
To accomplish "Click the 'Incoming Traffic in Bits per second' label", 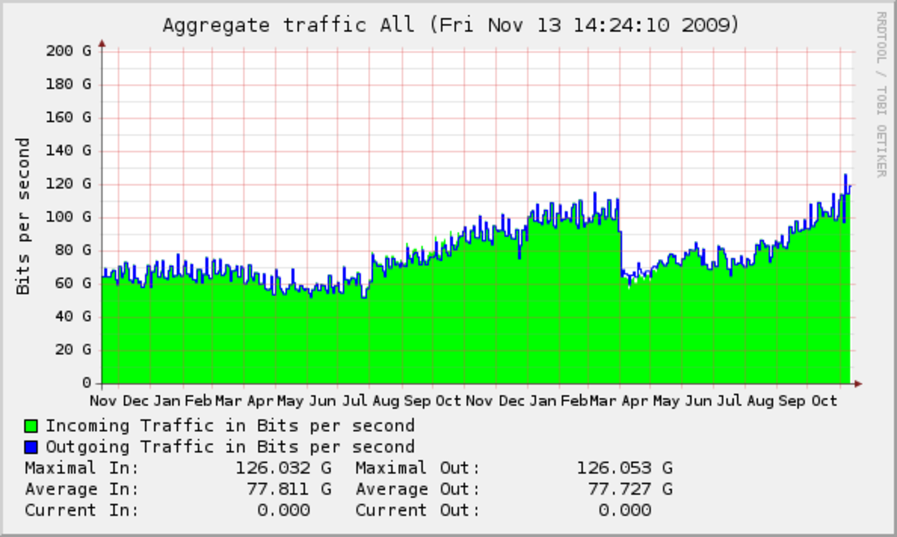I will pos(230,426).
